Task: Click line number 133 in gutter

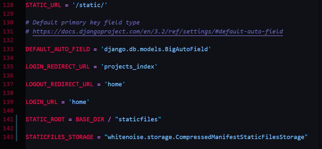Action: [8, 49]
